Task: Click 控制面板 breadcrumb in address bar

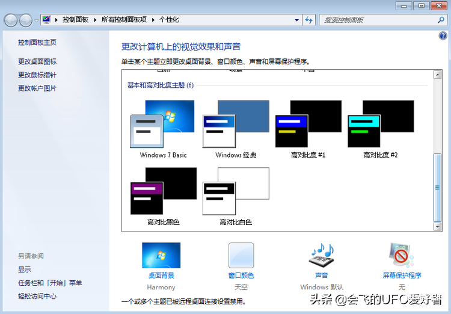Action: pyautogui.click(x=75, y=20)
